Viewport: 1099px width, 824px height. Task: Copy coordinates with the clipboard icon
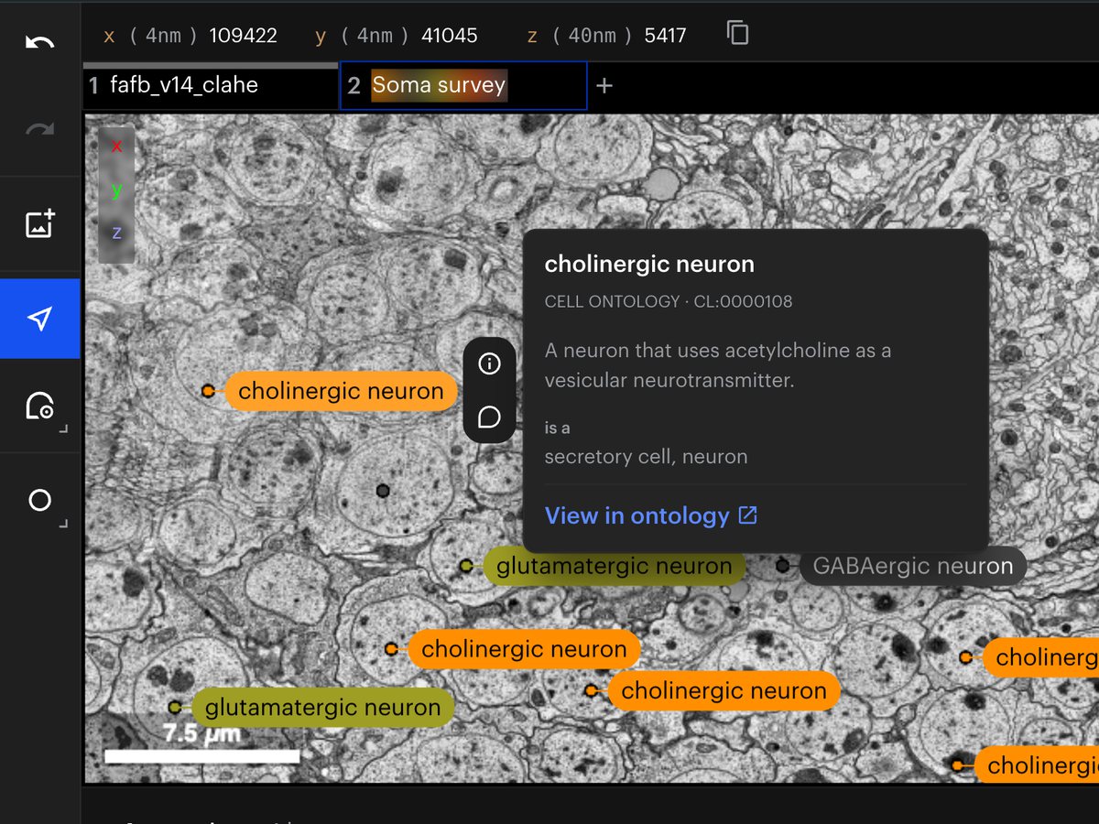point(737,33)
